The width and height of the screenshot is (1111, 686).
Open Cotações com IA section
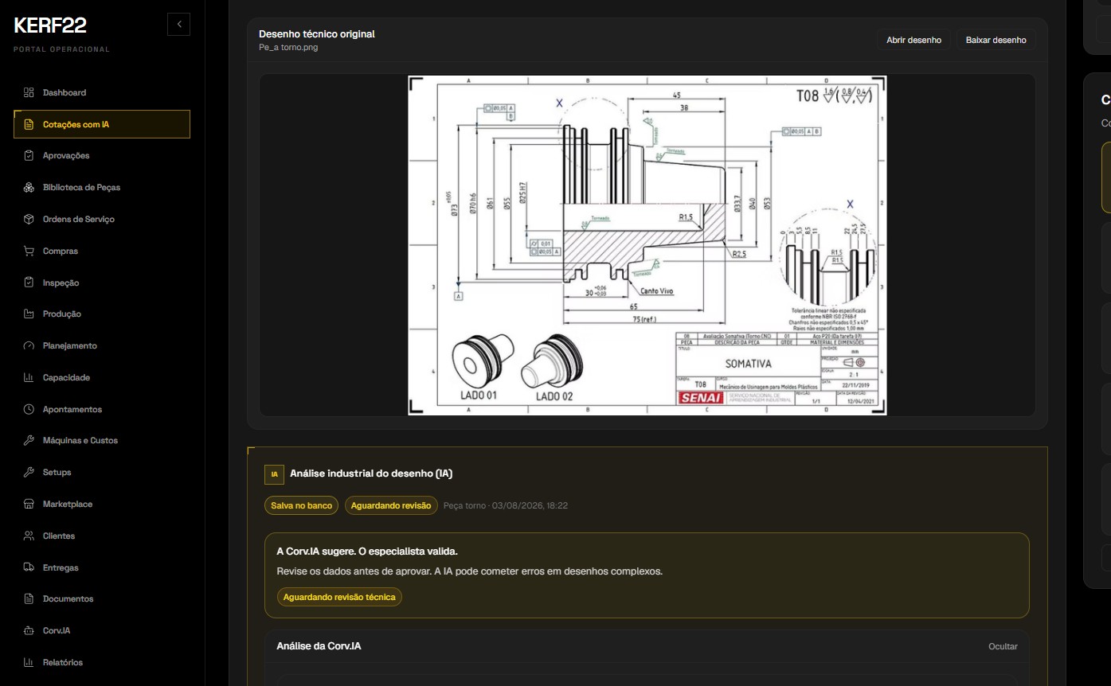coord(102,124)
